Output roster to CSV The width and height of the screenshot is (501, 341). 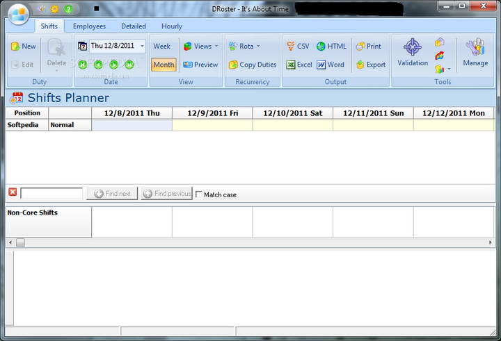click(298, 47)
